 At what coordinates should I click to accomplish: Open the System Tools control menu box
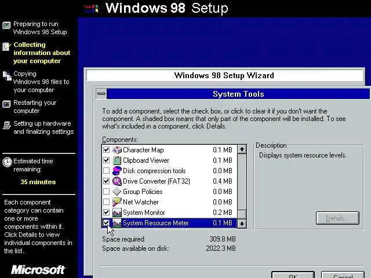click(x=101, y=94)
